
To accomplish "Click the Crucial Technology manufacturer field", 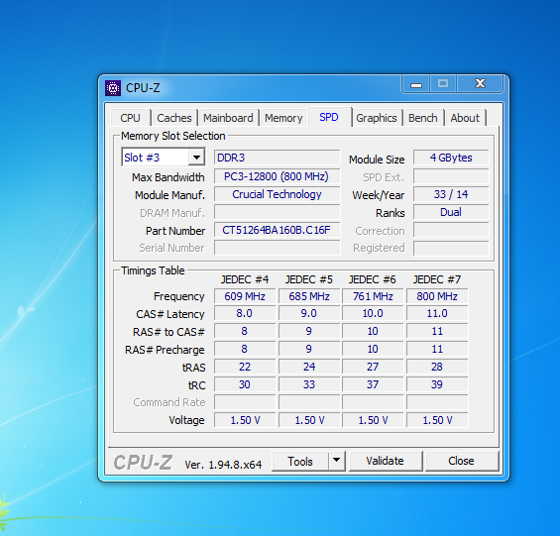I will (x=277, y=194).
